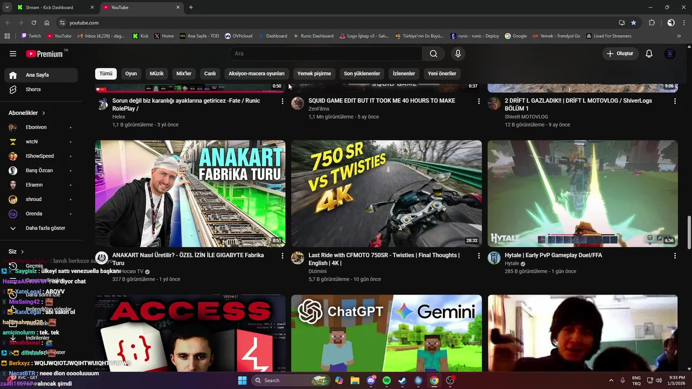Open options for ANAKART Nasıl Üretilir video
The image size is (692, 389).
click(282, 256)
